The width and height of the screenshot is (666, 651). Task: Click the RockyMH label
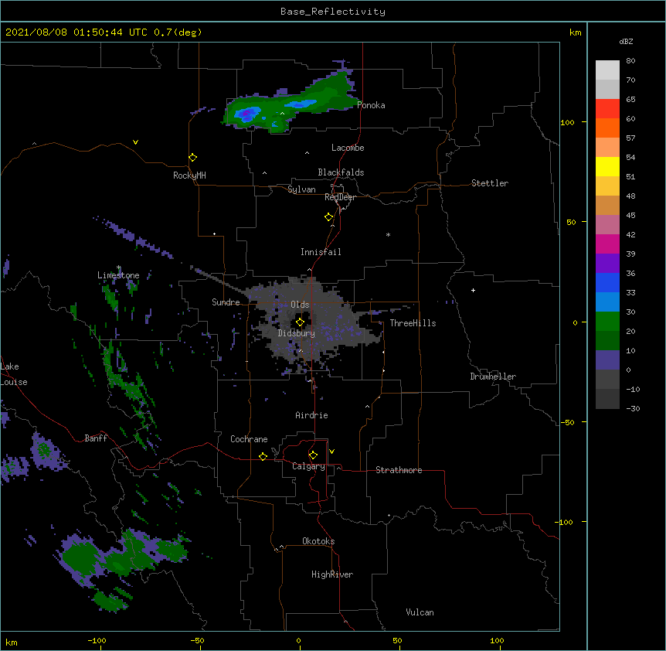(x=189, y=176)
